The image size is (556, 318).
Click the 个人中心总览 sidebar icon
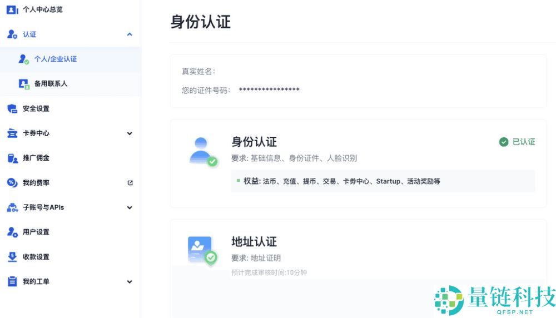(12, 9)
